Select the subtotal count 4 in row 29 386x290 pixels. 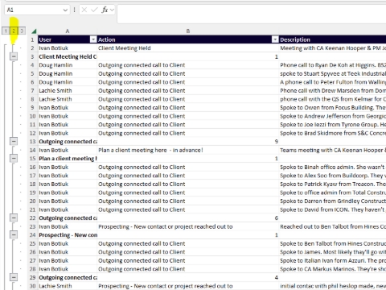(x=188, y=278)
